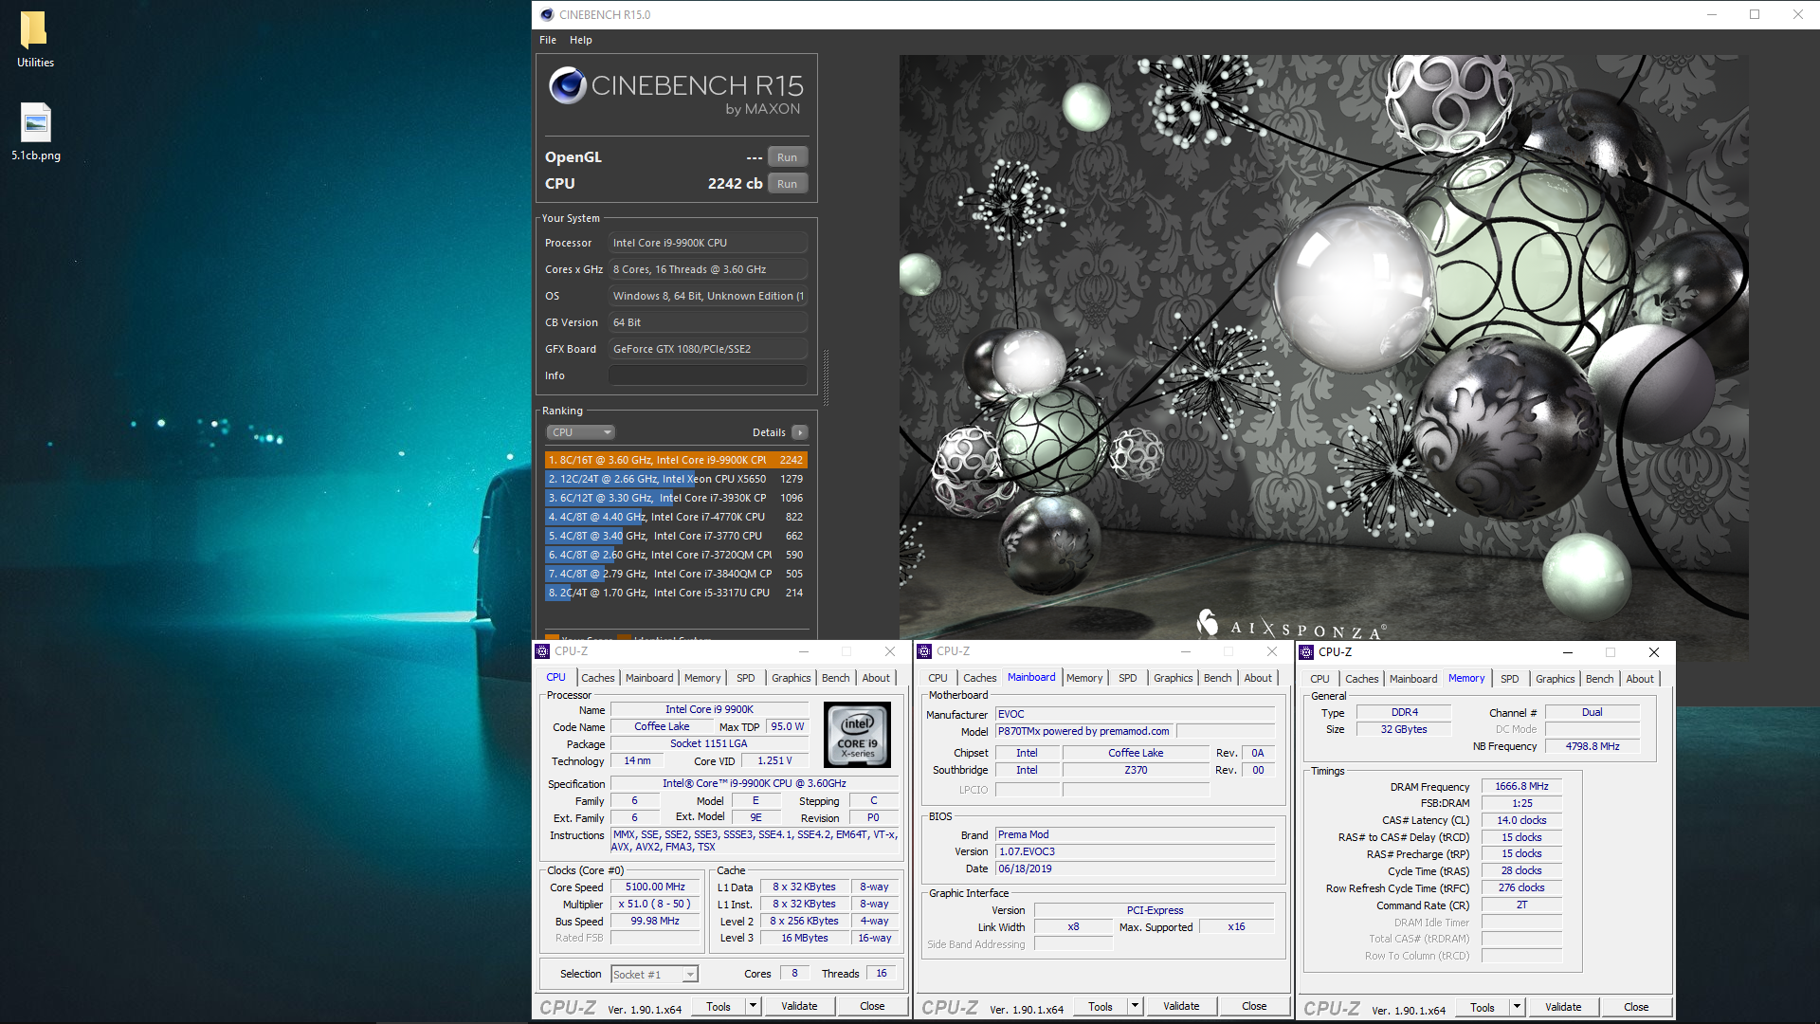Expand Tools dropdown arrow in Mainboard CPU-Z window
Image resolution: width=1820 pixels, height=1024 pixels.
[x=1136, y=1007]
